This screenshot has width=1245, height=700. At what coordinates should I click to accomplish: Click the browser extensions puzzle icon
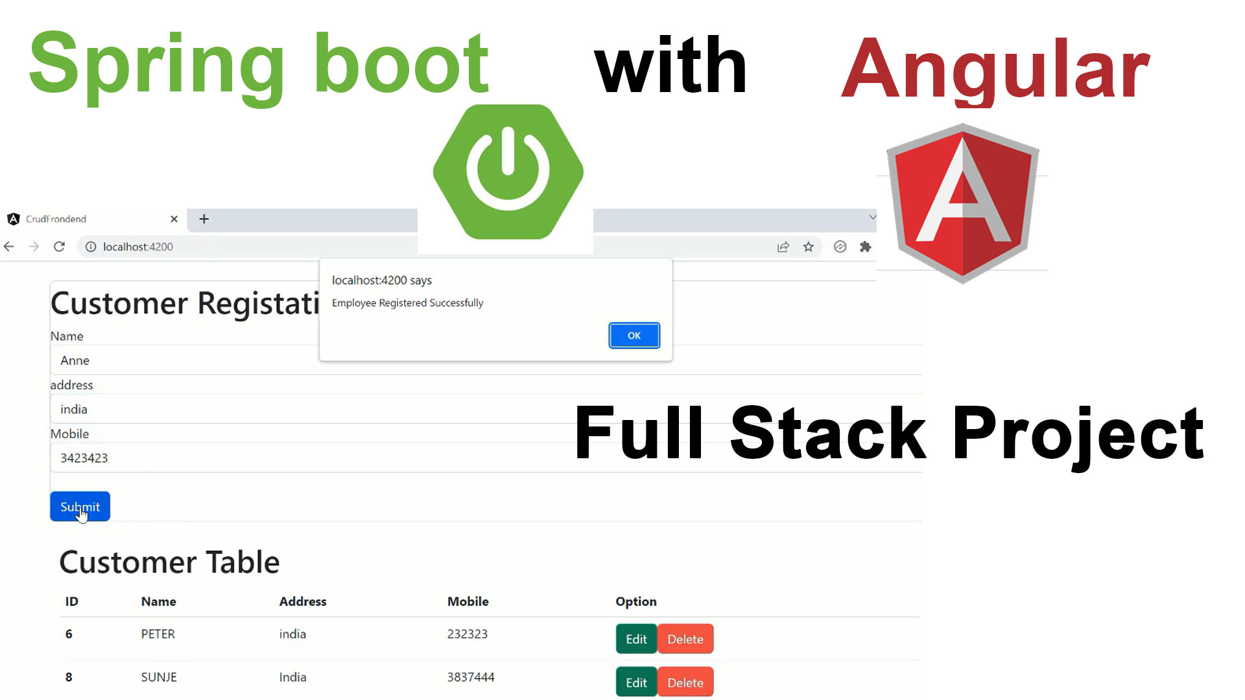coord(866,247)
